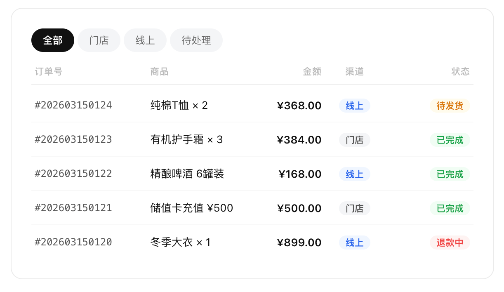Screen dimensions: 504x292
Task: Click the 渠道 column header
Action: click(354, 71)
